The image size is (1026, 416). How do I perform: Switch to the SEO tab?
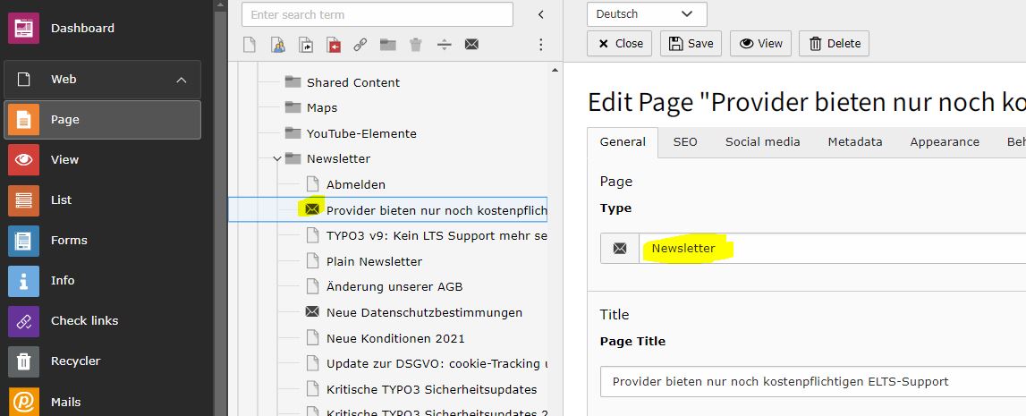point(684,141)
